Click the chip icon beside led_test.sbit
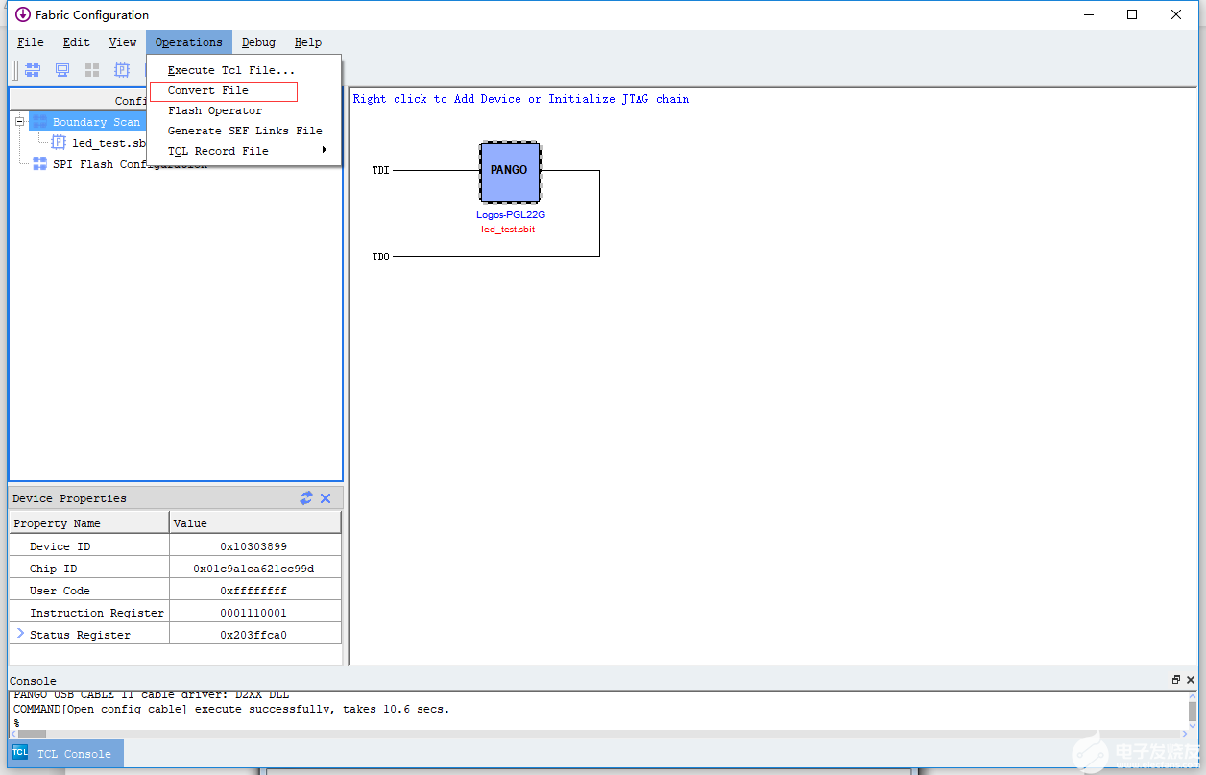The height and width of the screenshot is (775, 1206). click(x=59, y=142)
